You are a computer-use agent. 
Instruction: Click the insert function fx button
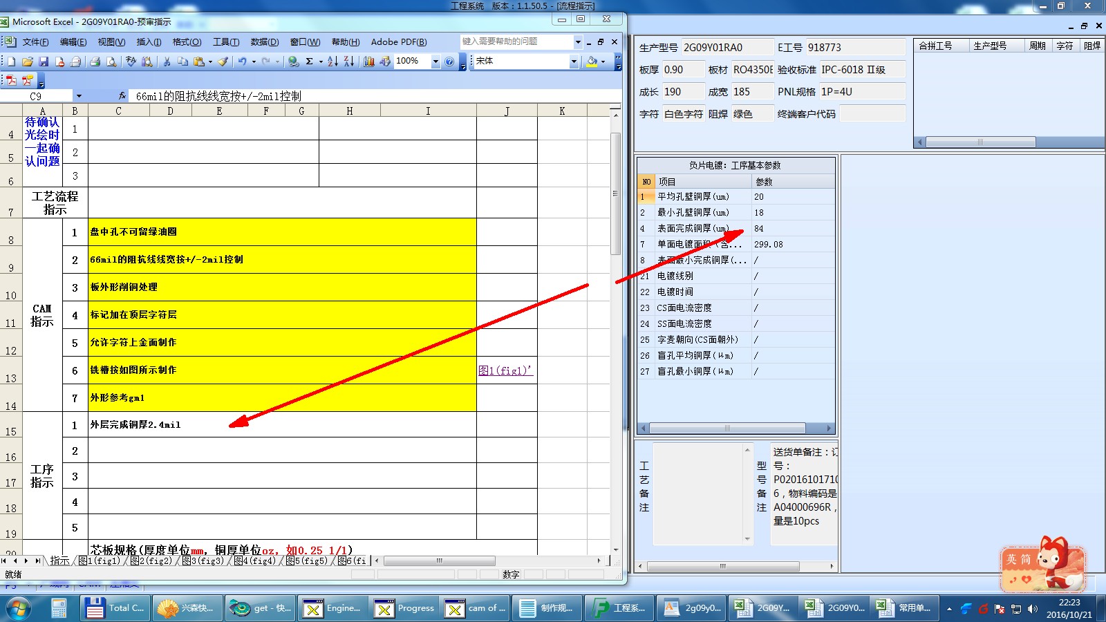coord(122,96)
